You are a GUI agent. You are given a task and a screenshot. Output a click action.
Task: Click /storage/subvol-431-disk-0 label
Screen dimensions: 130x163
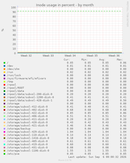pos(27,148)
